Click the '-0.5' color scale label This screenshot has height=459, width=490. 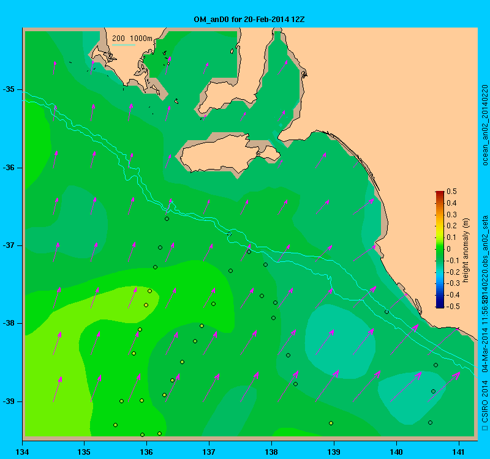tap(453, 307)
